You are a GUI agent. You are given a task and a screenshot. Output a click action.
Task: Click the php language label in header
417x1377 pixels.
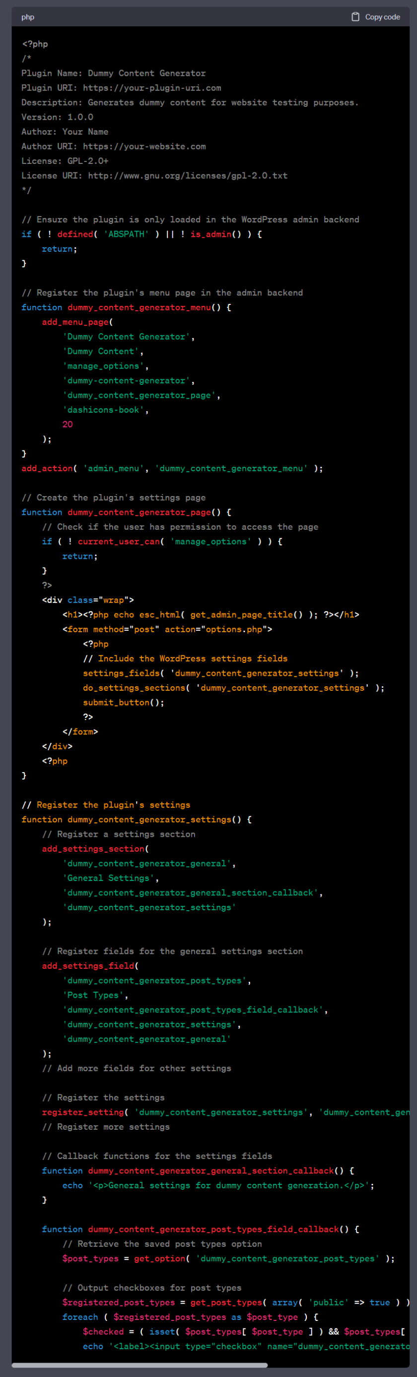(28, 17)
